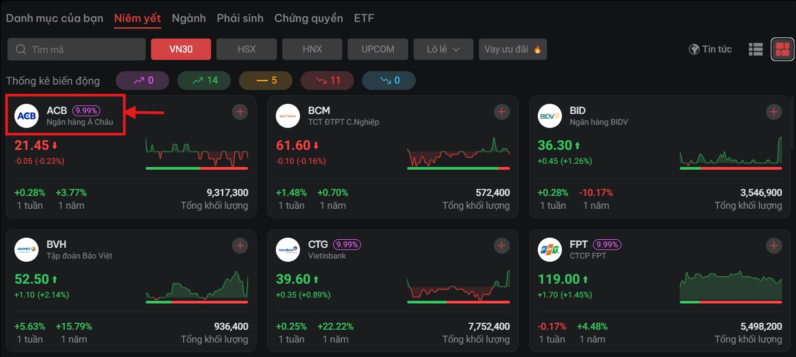This screenshot has height=357, width=796.
Task: Switch to grid card view layout
Action: 783,49
